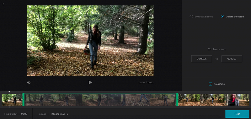
Task: Click the Crossfade label text
Action: pos(219,84)
